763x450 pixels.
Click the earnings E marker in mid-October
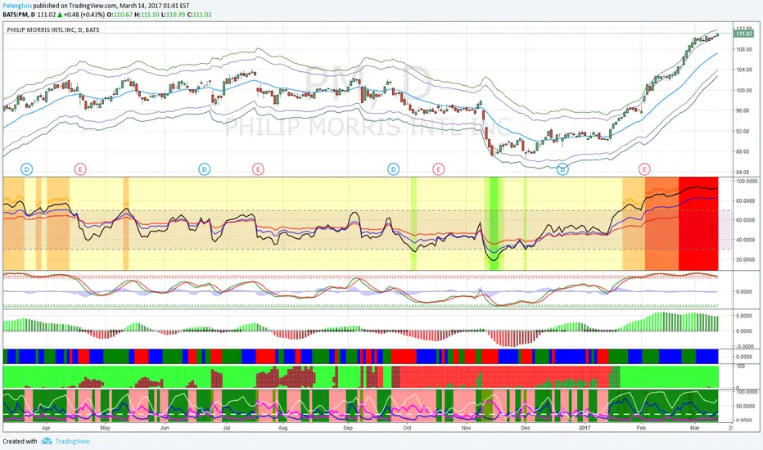439,169
